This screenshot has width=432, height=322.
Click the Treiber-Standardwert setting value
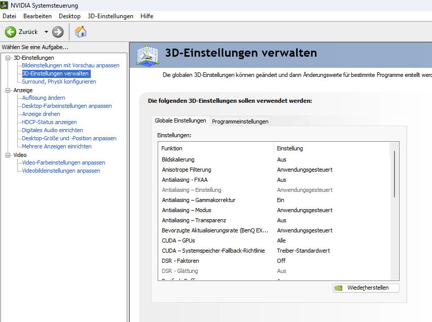[303, 251]
